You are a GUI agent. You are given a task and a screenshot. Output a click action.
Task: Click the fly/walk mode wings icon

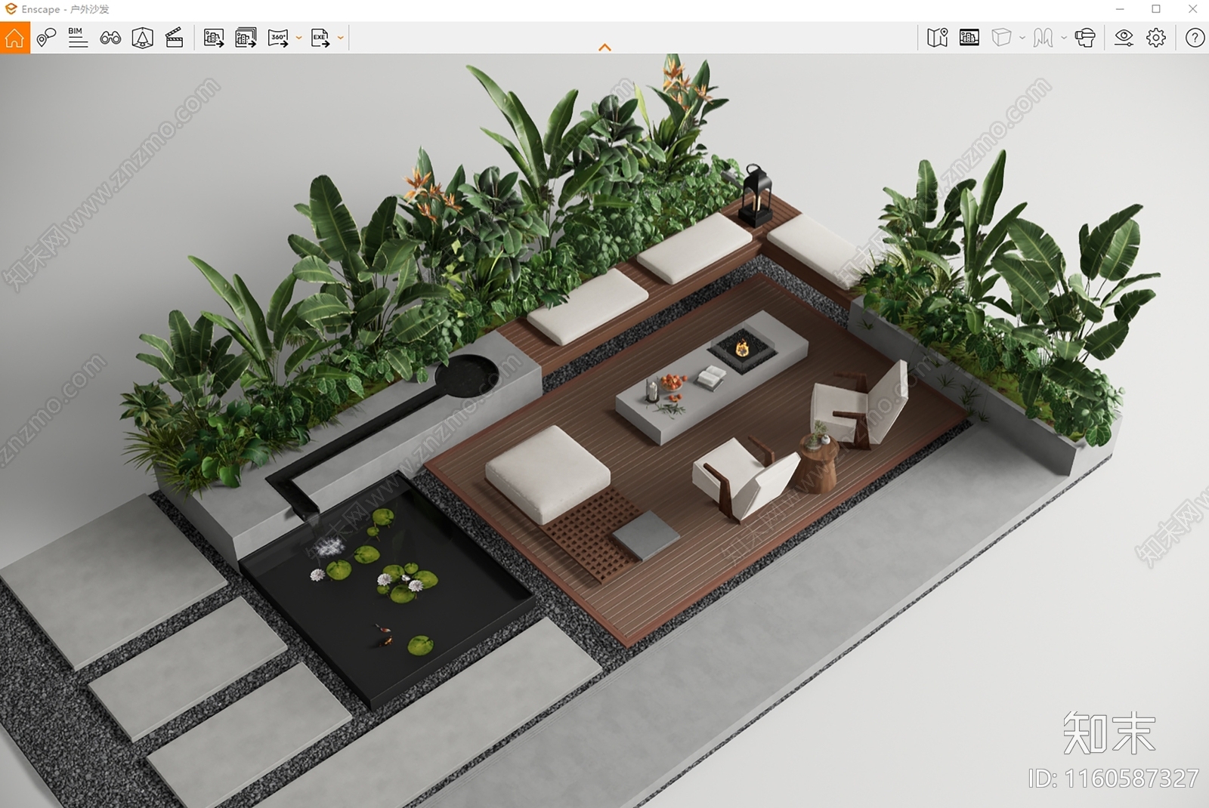pos(1044,37)
